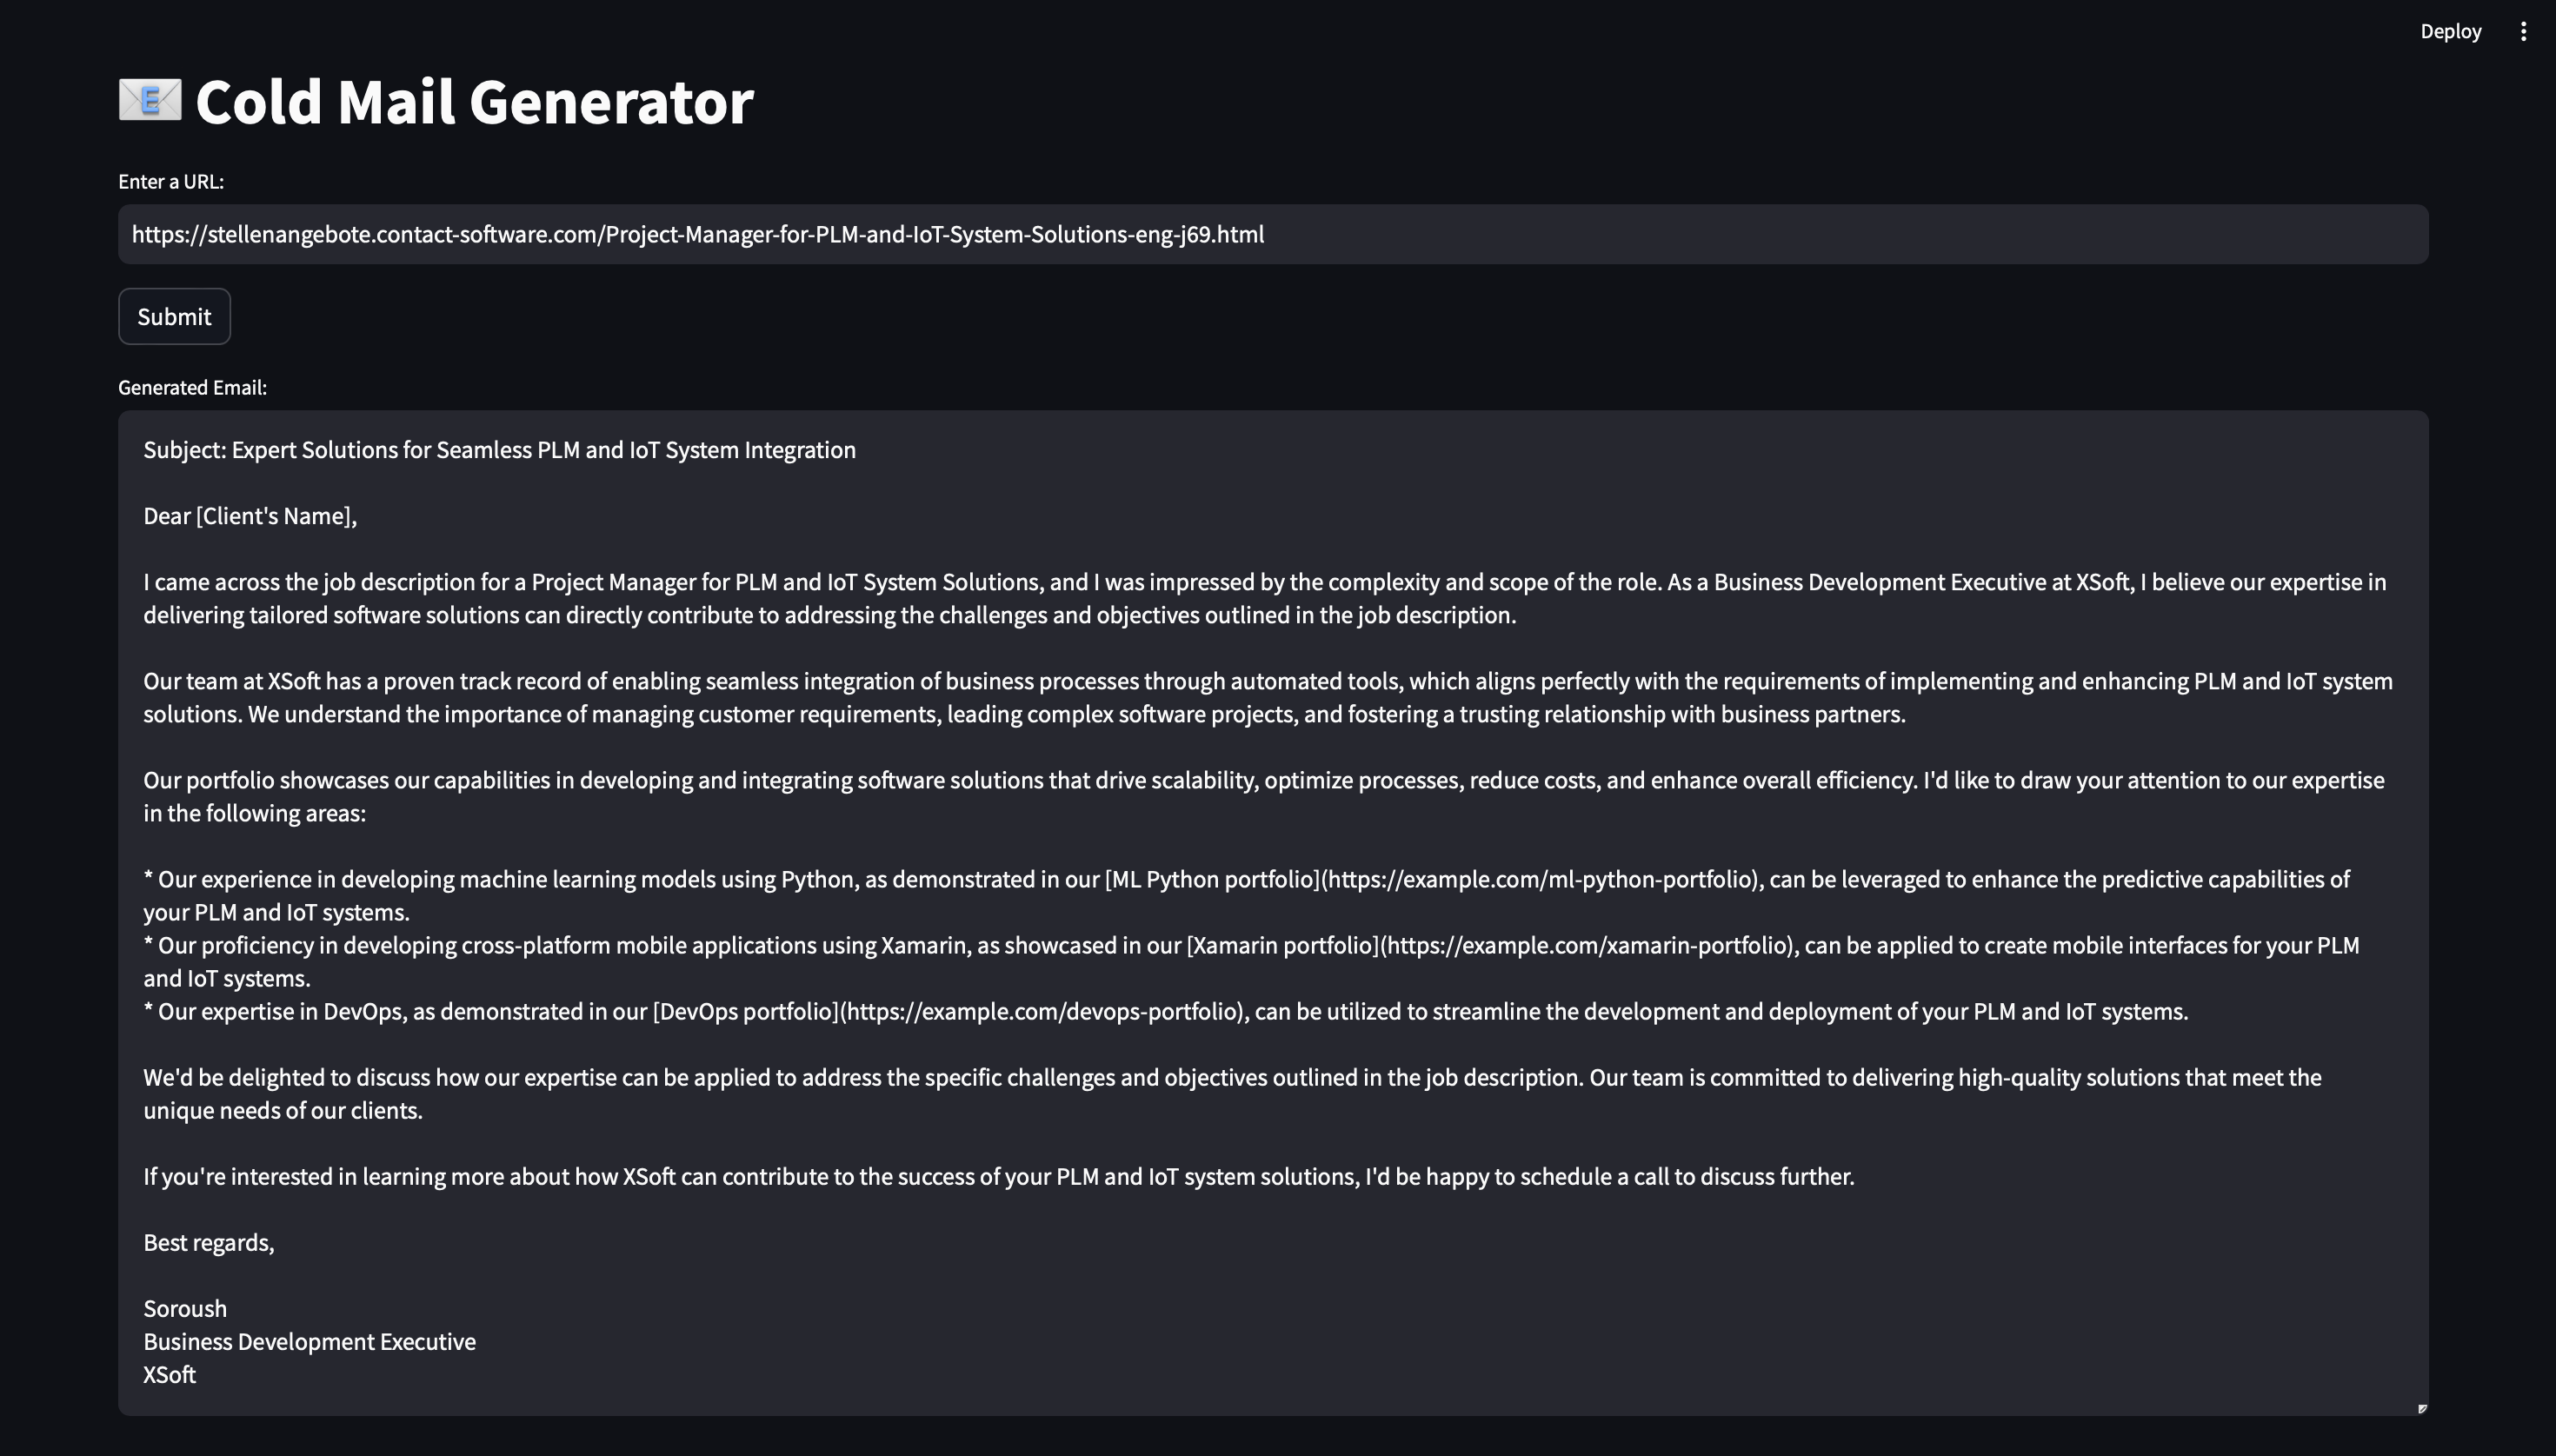Place cursor on the email Subject line

[x=499, y=450]
